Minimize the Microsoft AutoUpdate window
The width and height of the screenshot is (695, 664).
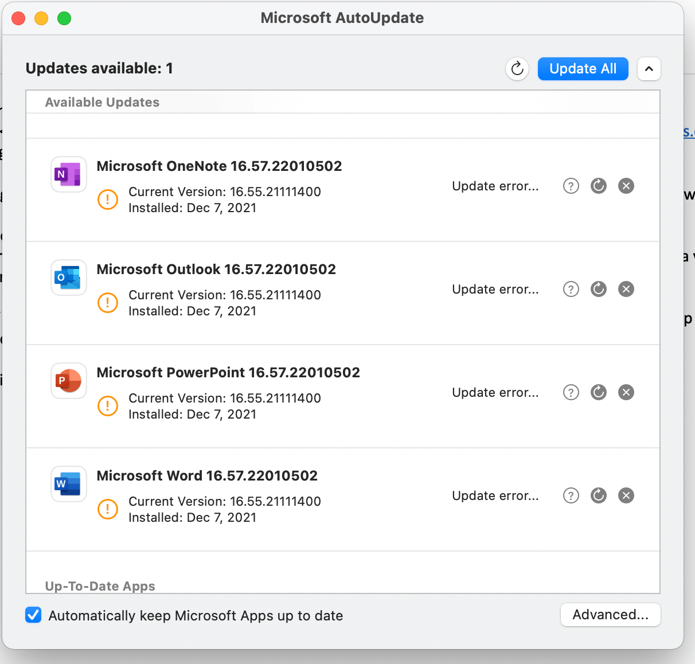pos(41,18)
